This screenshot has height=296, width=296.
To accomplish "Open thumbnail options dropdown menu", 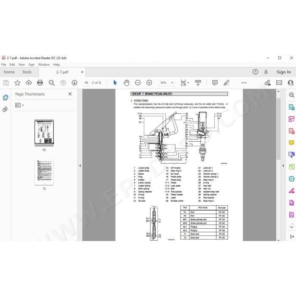I will [x=19, y=105].
